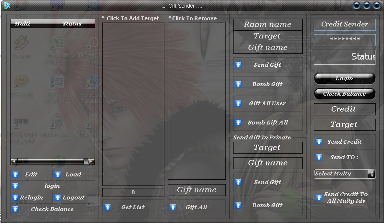Click the Bomb Gift All label
Image resolution: width=384 pixels, height=223 pixels.
pos(268,123)
